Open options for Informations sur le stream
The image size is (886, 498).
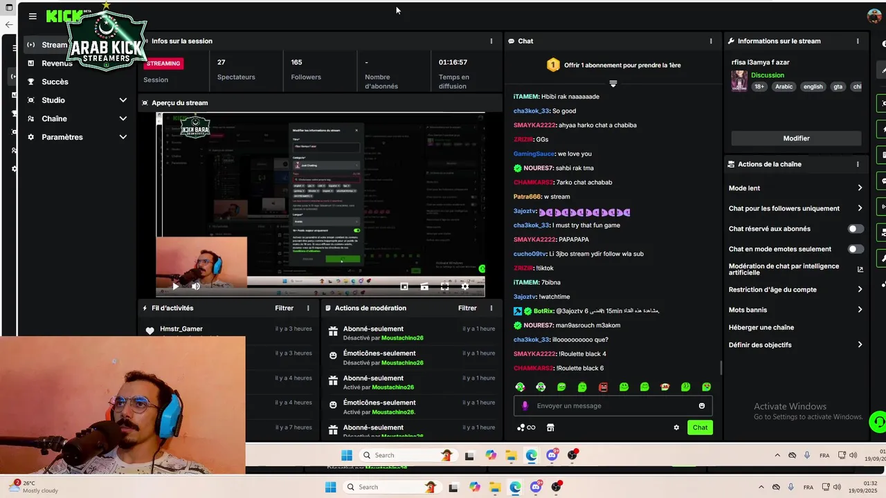pos(858,41)
